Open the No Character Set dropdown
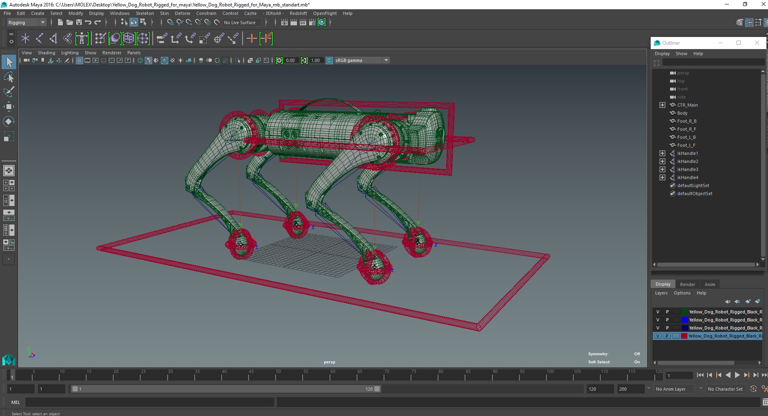This screenshot has height=416, width=768. [x=725, y=389]
